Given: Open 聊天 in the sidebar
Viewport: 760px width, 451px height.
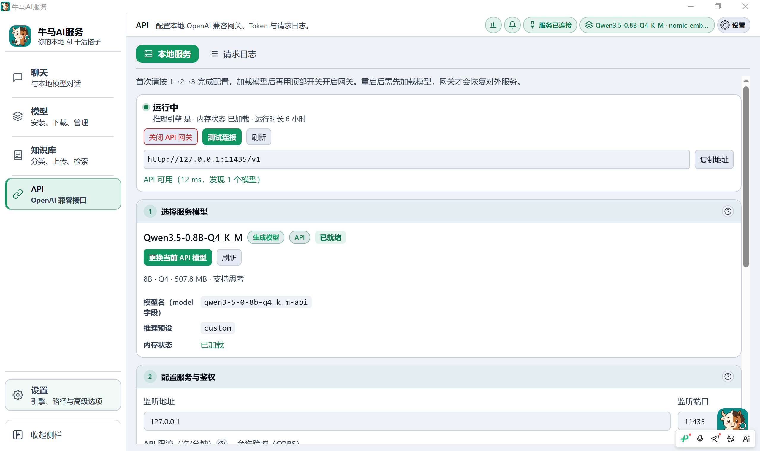Looking at the screenshot, I should pyautogui.click(x=63, y=78).
